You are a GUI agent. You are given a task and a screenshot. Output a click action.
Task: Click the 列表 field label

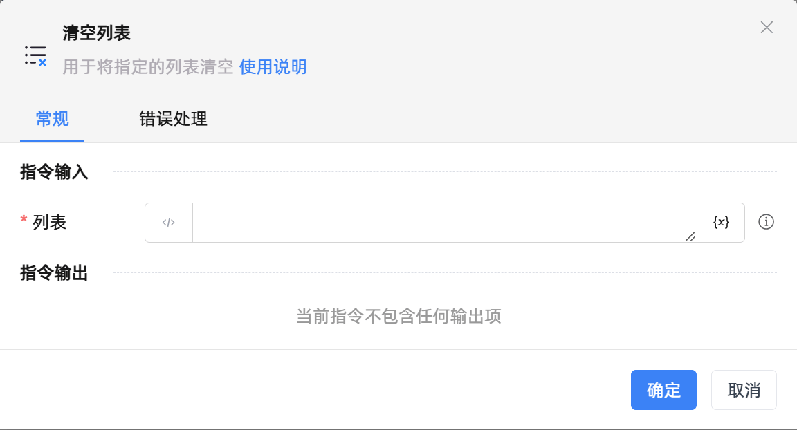click(x=50, y=223)
